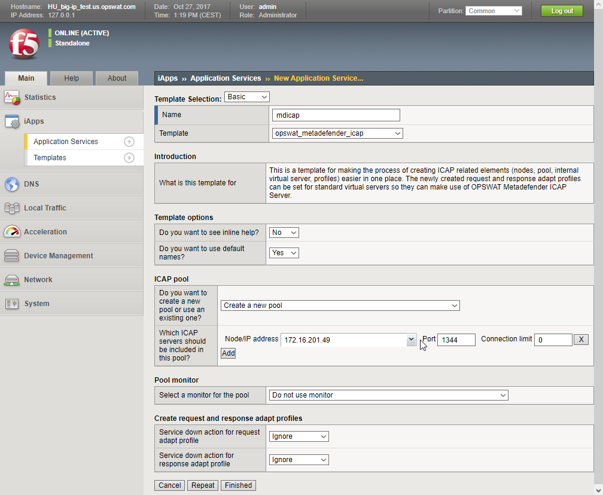Click the Finished button
The width and height of the screenshot is (603, 495).
point(239,485)
